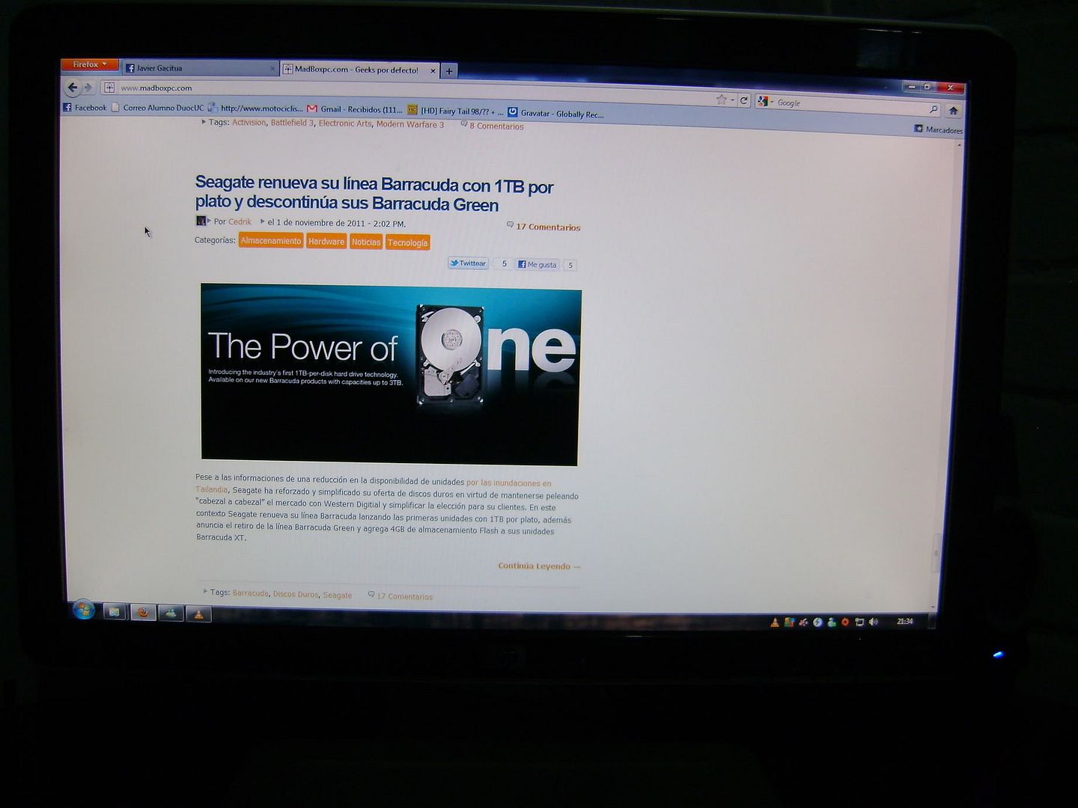Open author Cedrik's profile link
This screenshot has height=808, width=1078.
pos(240,222)
